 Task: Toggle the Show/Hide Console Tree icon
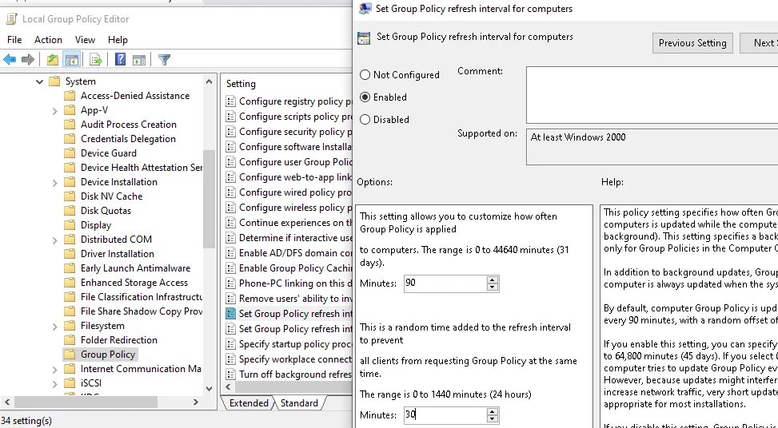tap(72, 60)
